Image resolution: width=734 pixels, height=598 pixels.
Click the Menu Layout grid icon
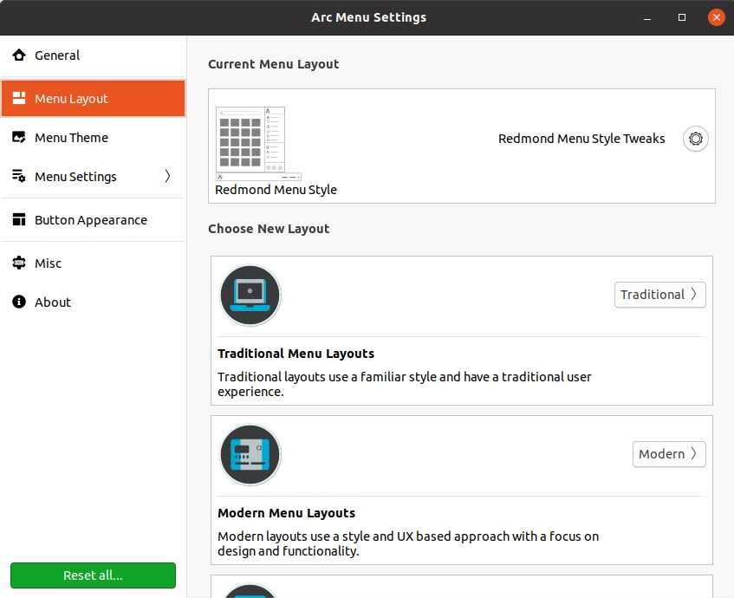coord(19,99)
